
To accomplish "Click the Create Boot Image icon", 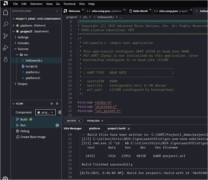I will click(17, 137).
